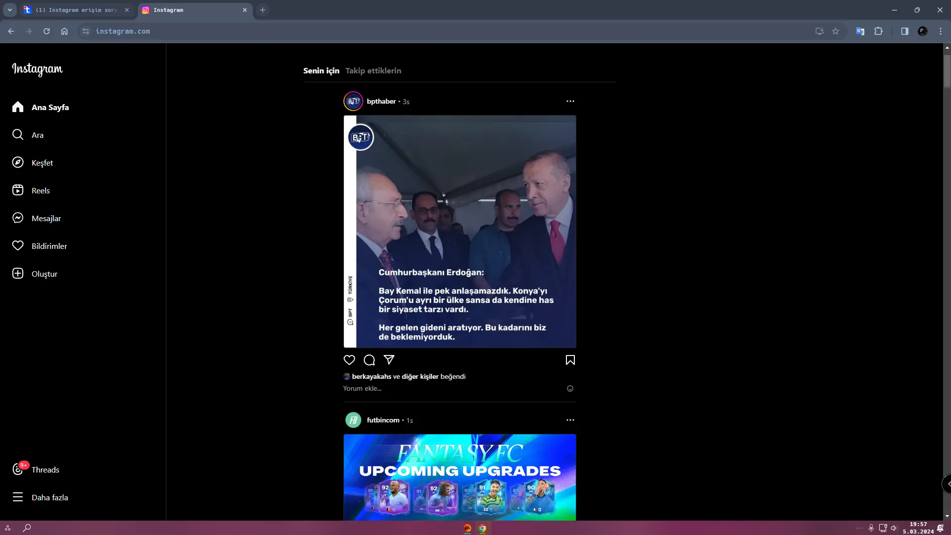Open Reels from the sidebar

tap(31, 190)
